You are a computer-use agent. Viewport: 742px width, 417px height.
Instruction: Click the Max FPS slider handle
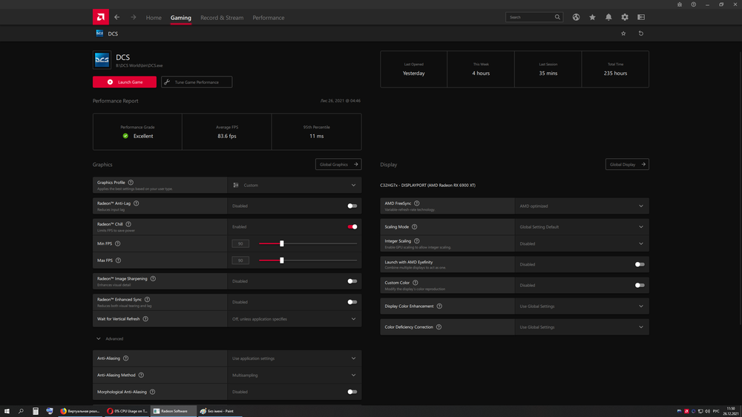click(282, 260)
